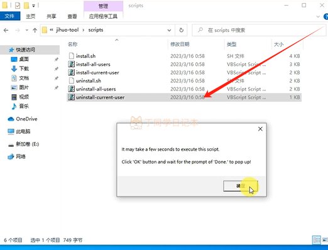This screenshot has width=328, height=250.
Task: Select scripts in the address path
Action: tap(96, 30)
